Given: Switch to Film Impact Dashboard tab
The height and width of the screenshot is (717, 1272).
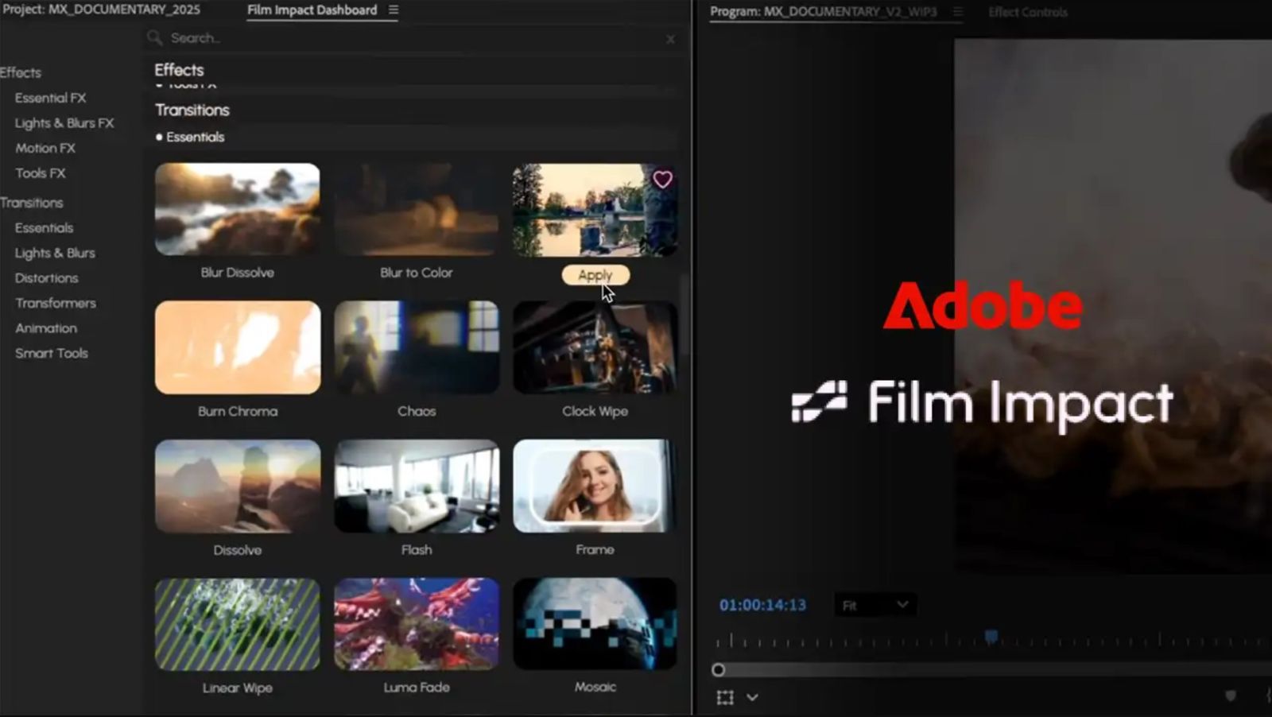Looking at the screenshot, I should coord(312,10).
